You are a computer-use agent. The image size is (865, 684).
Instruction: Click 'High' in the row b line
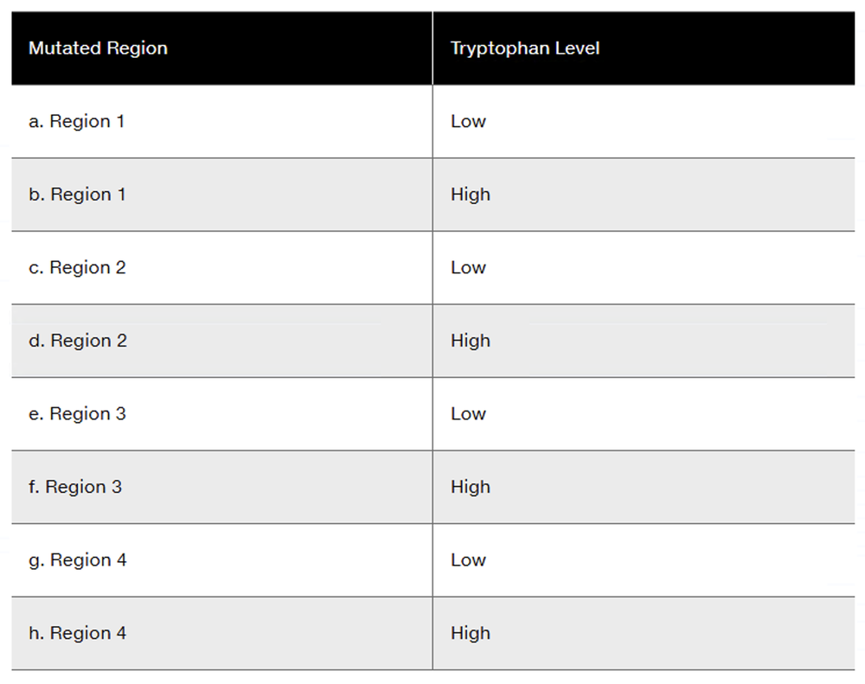click(x=471, y=195)
